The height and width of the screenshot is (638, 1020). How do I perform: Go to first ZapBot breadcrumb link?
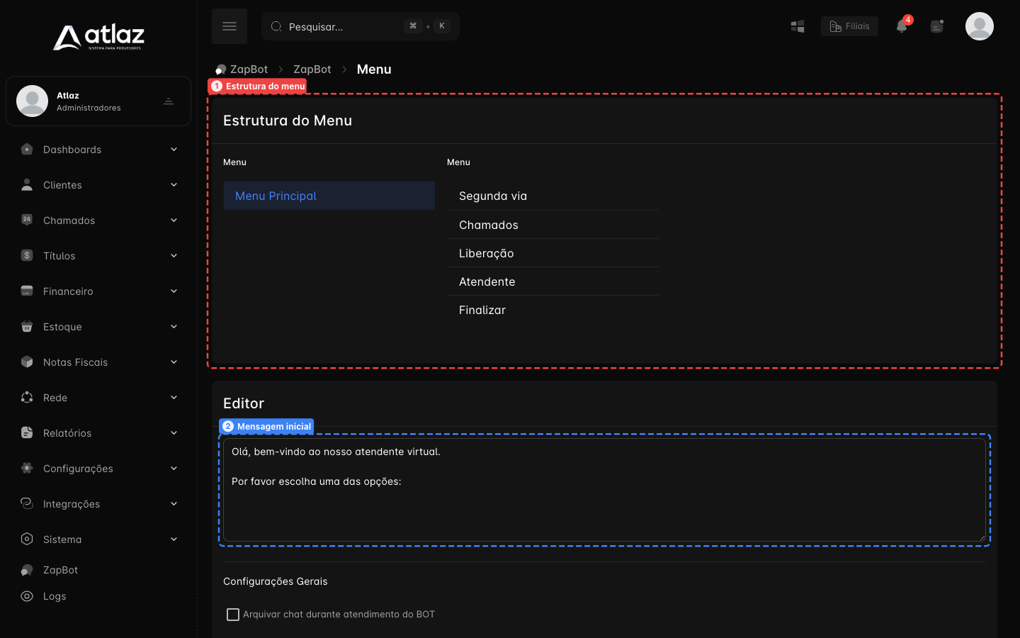click(249, 69)
